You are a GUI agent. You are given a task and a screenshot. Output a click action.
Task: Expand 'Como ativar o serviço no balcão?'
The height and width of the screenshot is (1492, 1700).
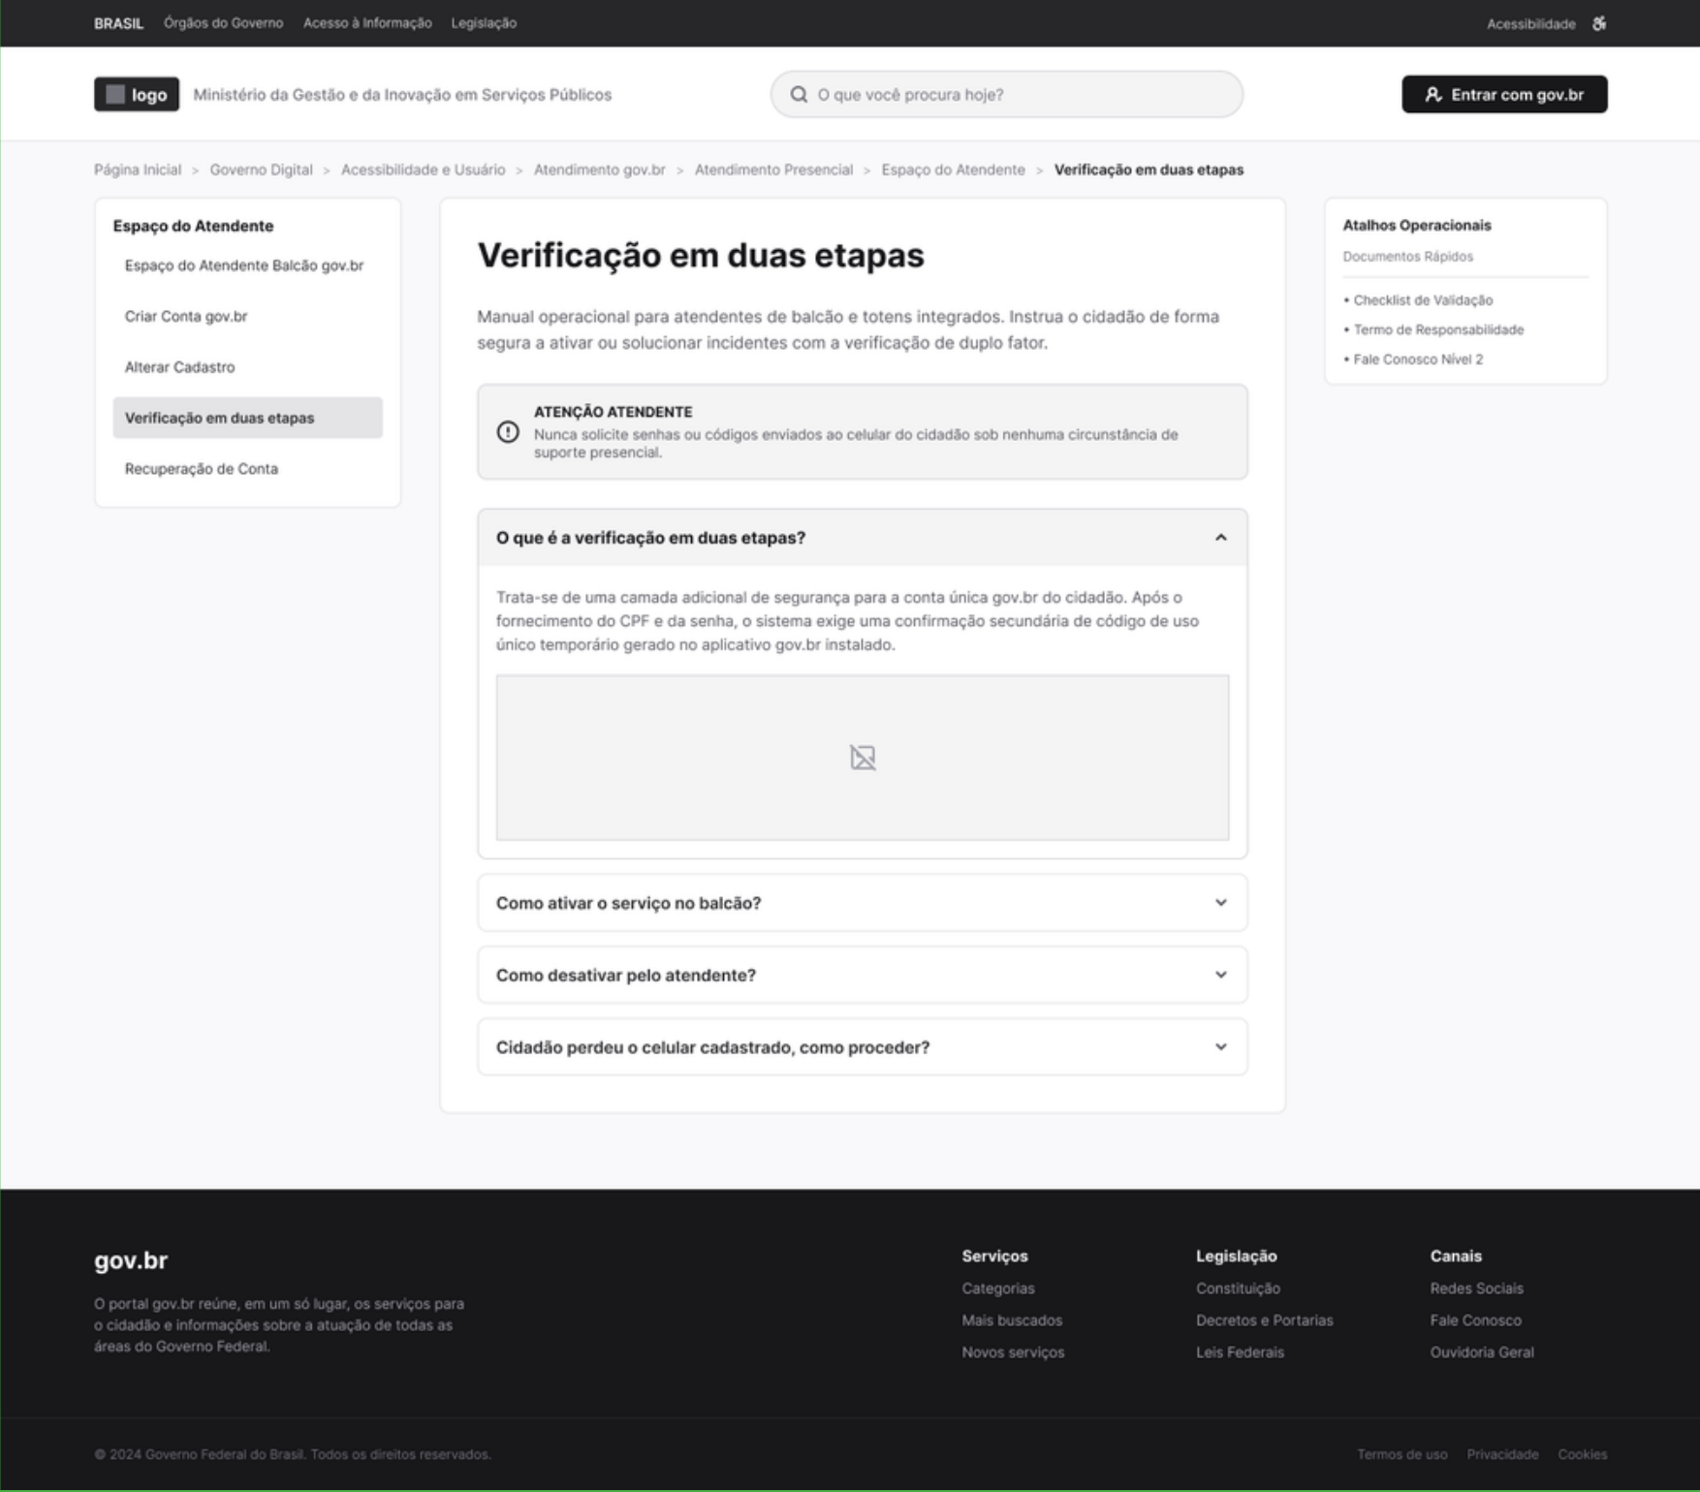tap(863, 903)
